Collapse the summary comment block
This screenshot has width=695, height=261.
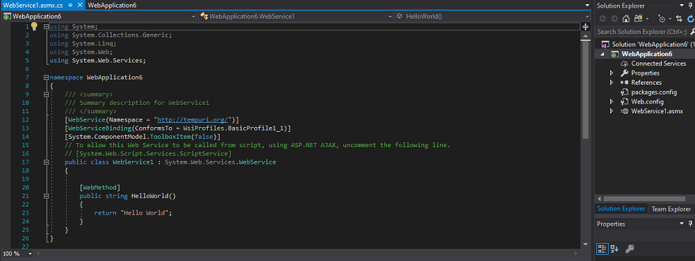pyautogui.click(x=46, y=94)
